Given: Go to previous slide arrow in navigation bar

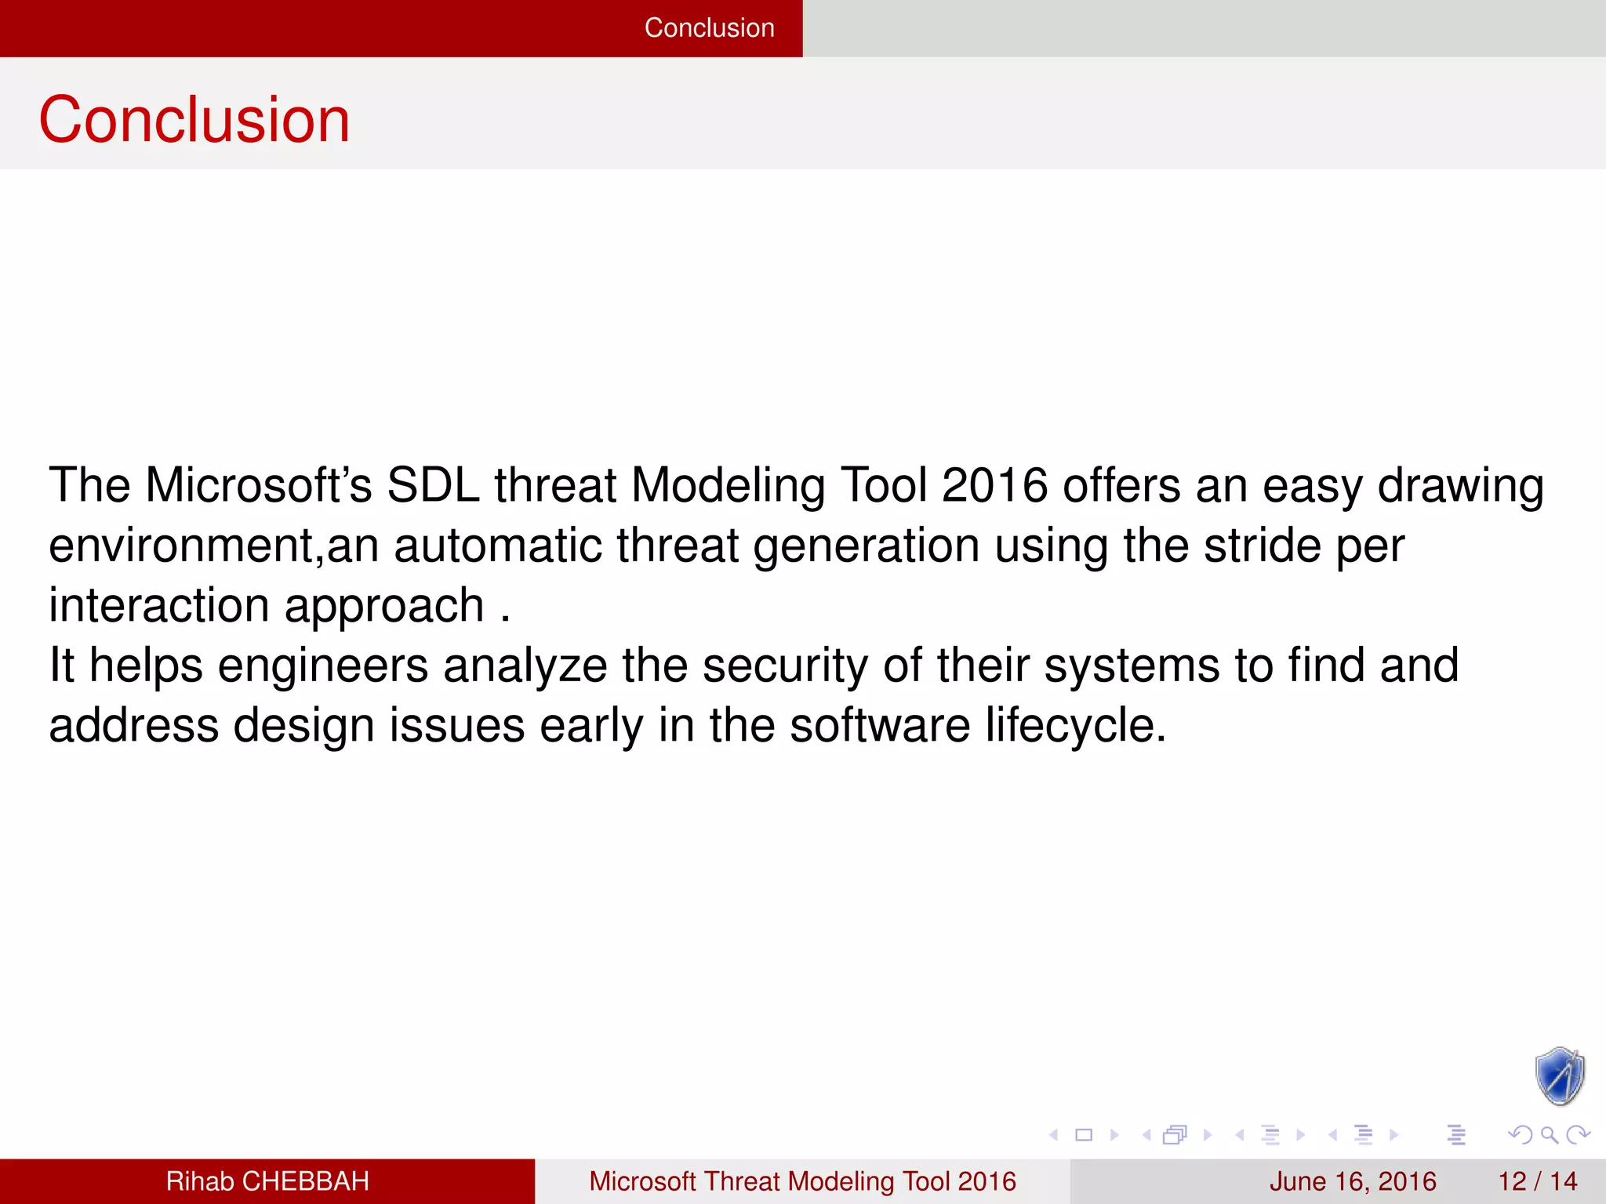Looking at the screenshot, I should click(x=1054, y=1134).
